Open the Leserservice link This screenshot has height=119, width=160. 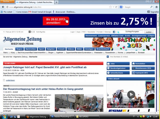[x=104, y=36]
